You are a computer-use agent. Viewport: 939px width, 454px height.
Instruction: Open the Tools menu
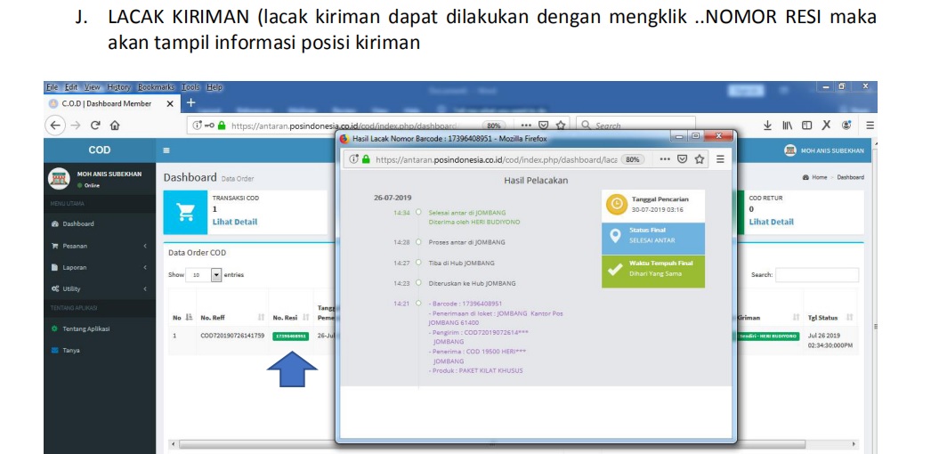(x=190, y=87)
